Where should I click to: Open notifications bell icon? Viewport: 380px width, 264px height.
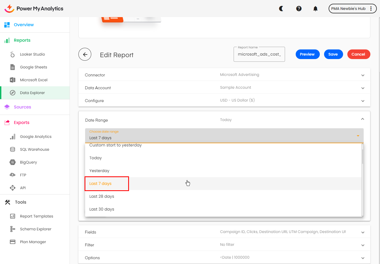click(316, 9)
